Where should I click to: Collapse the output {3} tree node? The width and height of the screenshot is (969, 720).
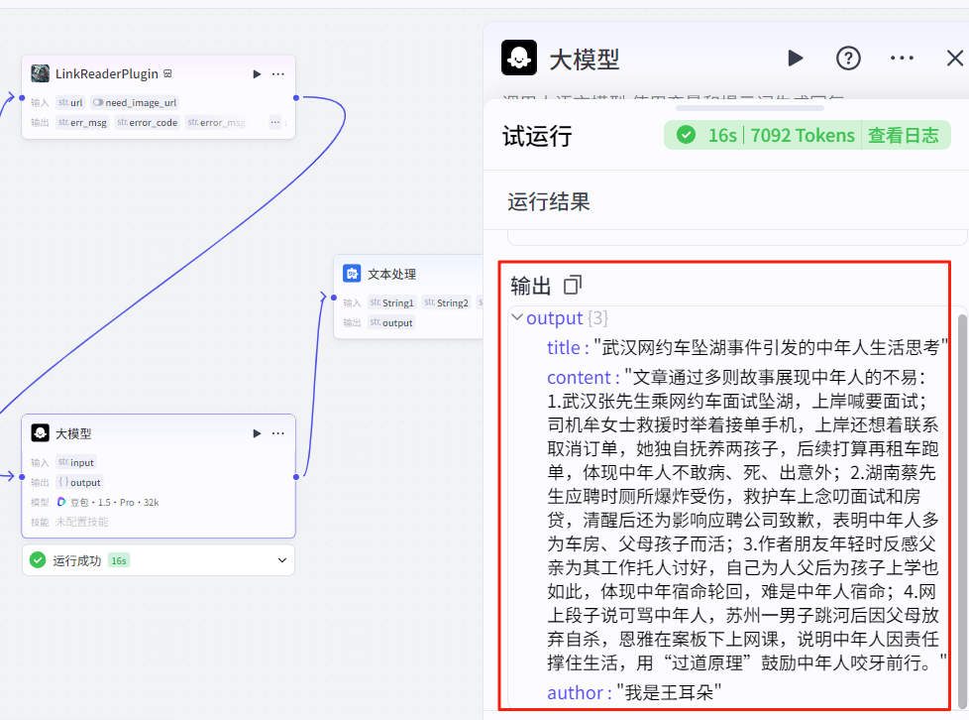point(517,317)
